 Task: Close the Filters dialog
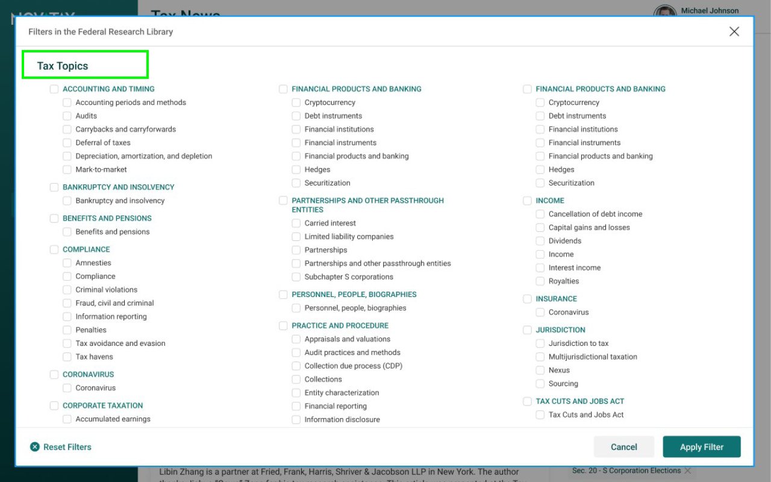point(734,31)
